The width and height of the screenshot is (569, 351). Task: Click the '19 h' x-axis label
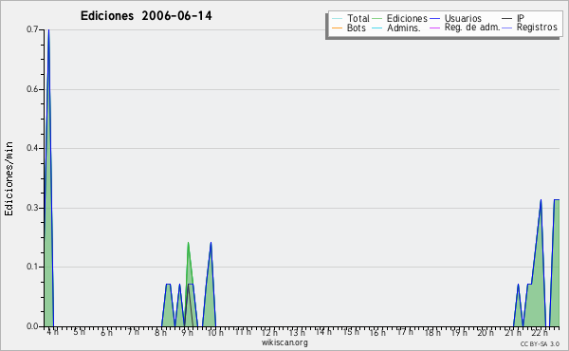459,332
